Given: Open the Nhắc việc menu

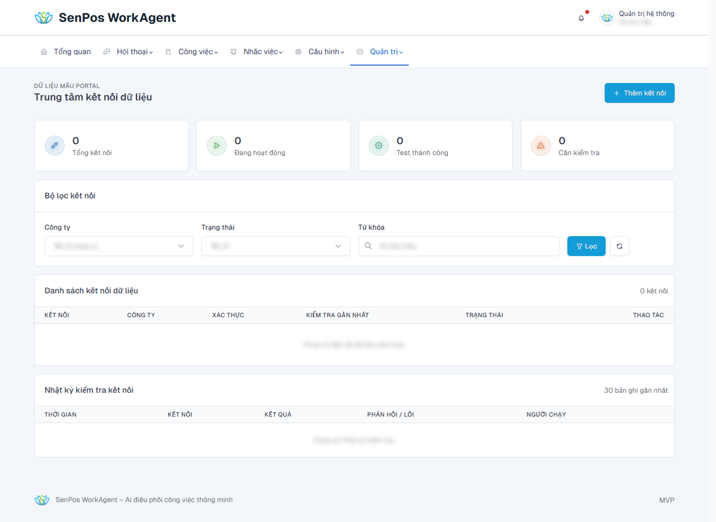Looking at the screenshot, I should click(x=256, y=51).
